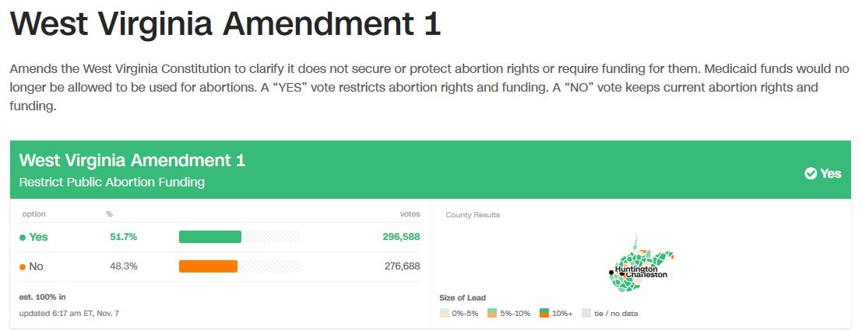Click the northern panhandle of county map
The height and width of the screenshot is (330, 862).
pos(635,241)
